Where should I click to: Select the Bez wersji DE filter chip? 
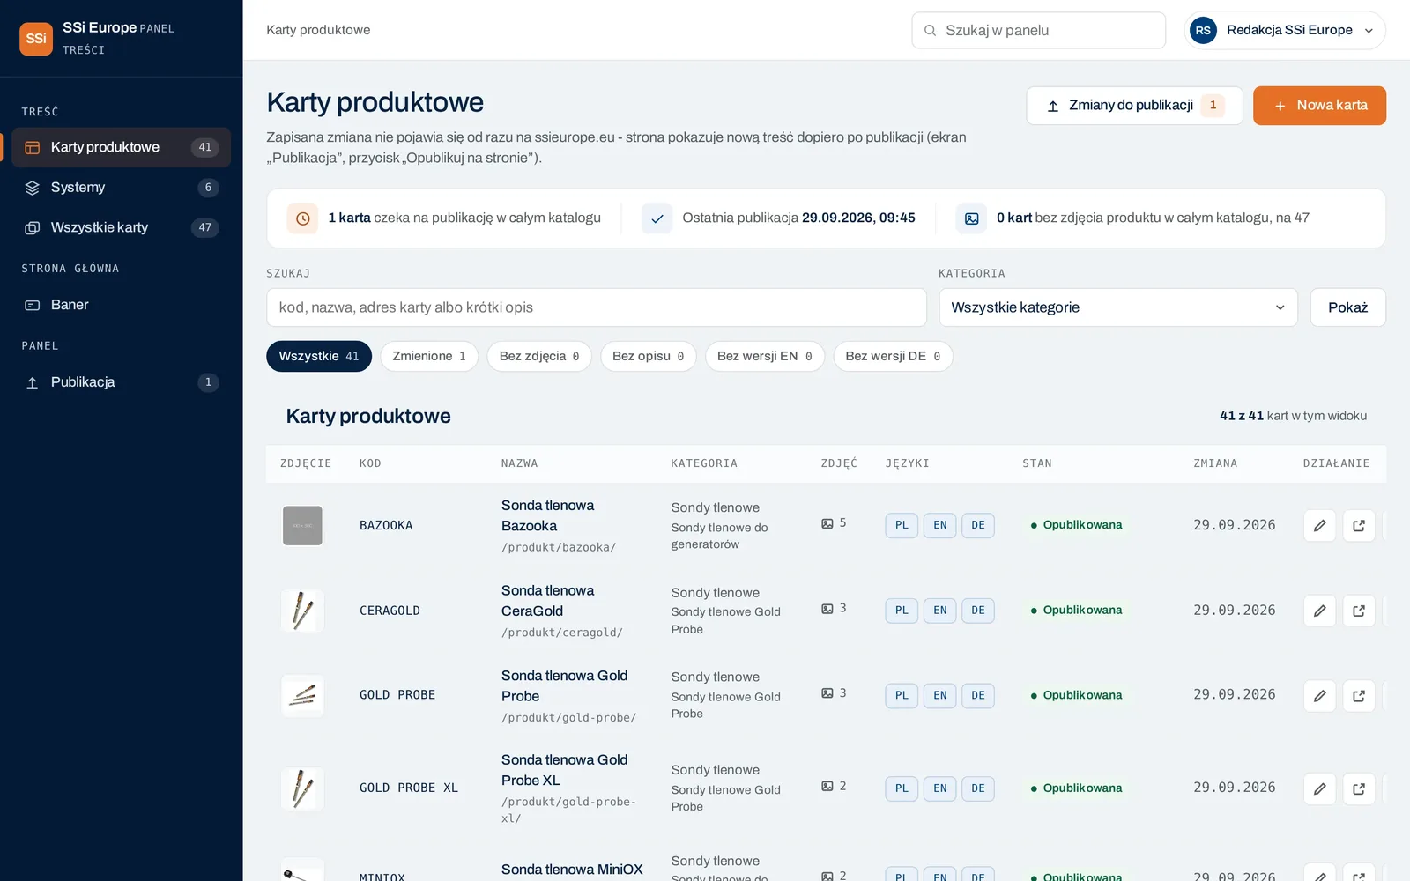pos(893,356)
